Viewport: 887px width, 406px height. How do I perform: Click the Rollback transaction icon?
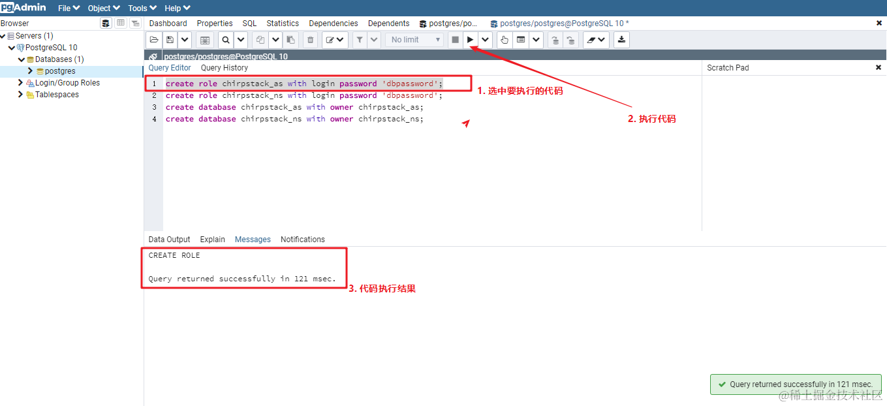pyautogui.click(x=570, y=40)
